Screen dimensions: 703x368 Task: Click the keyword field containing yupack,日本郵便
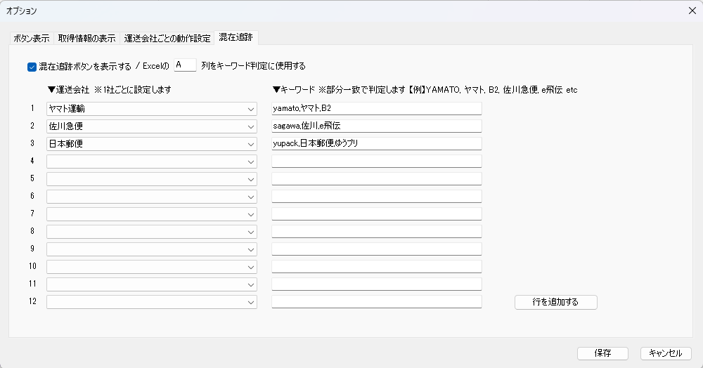click(376, 144)
